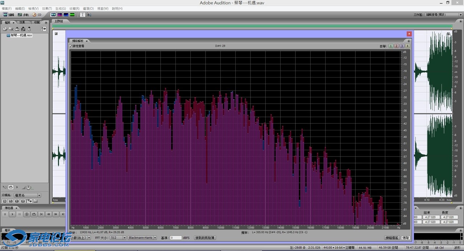Click the import file icon in Files panel
Image resolution: width=464 pixels, height=251 pixels.
click(x=5, y=29)
